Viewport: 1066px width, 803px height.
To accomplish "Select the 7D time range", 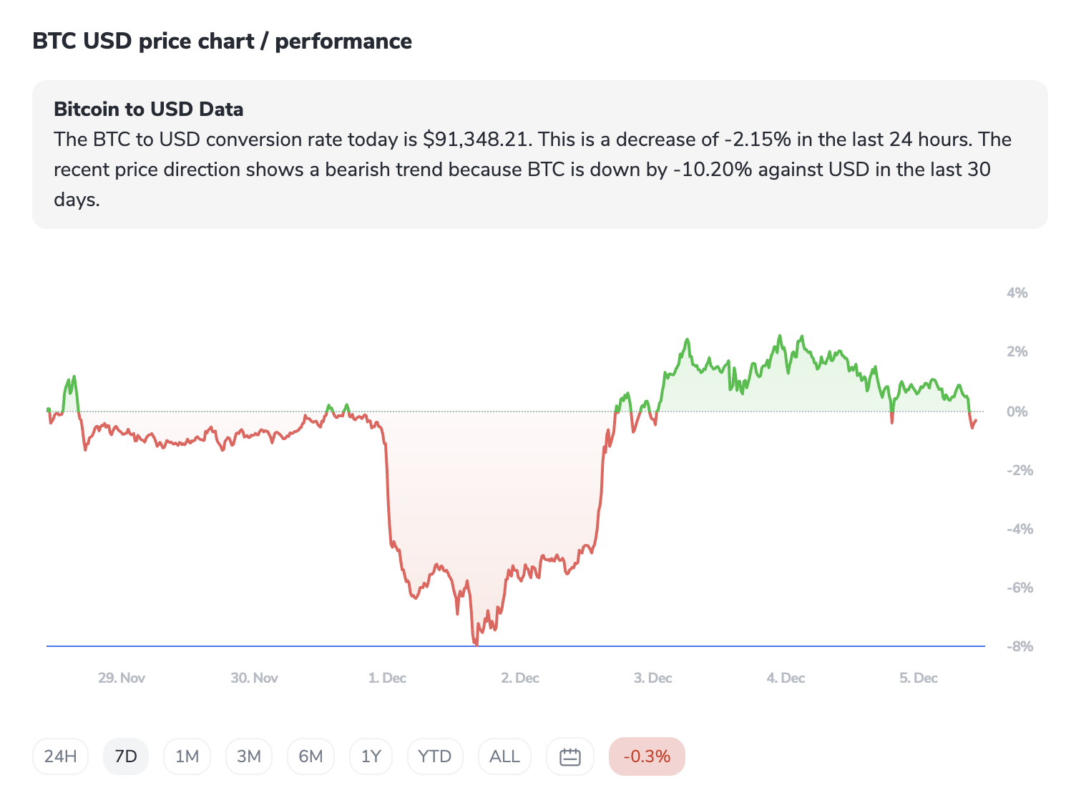I will [126, 756].
